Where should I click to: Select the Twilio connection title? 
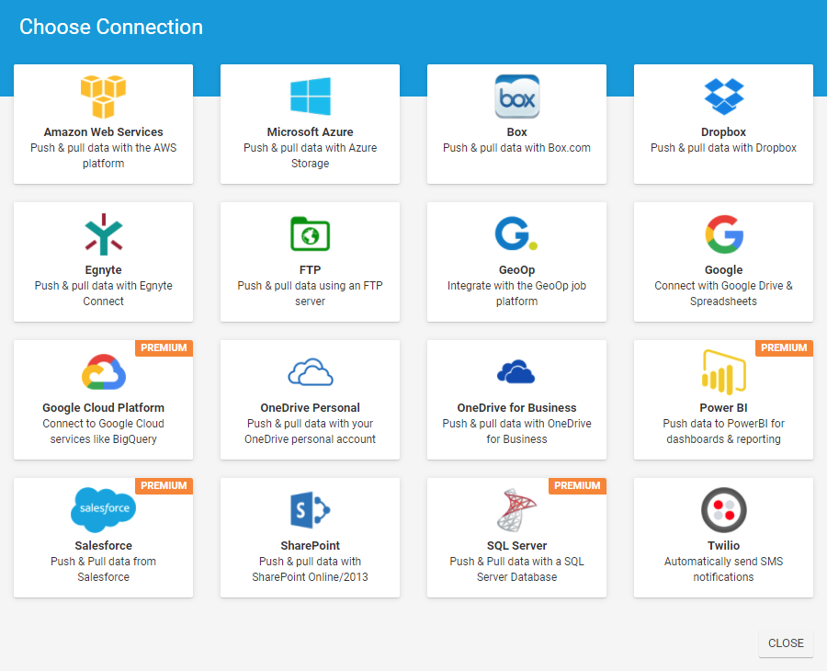(724, 545)
